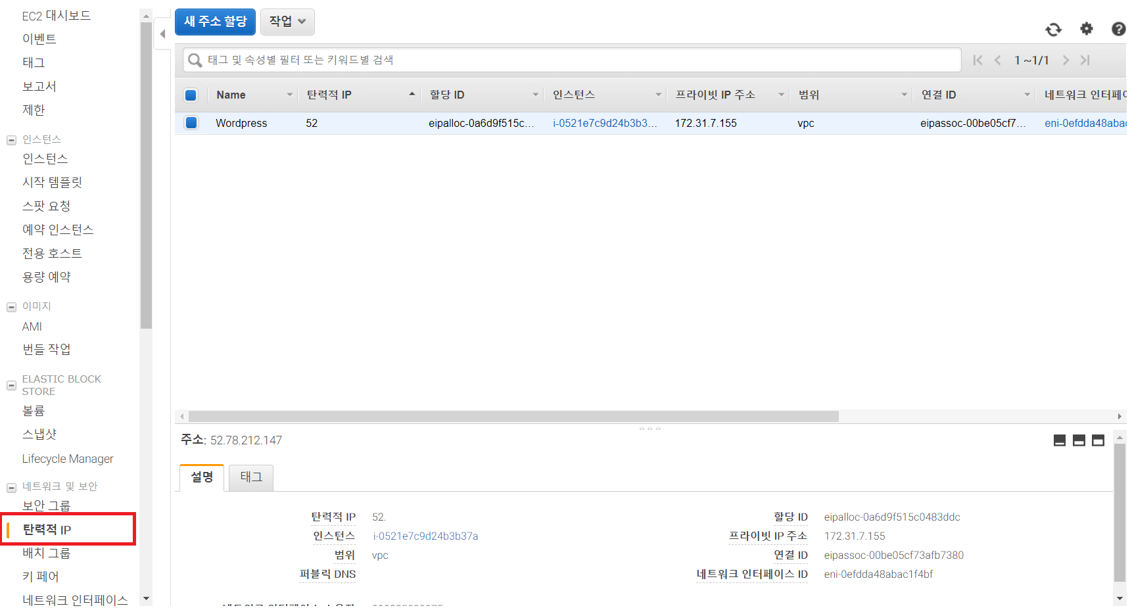Viewport: 1132px width, 610px height.
Task: Collapse the 인스턴스 sidebar section
Action: pyautogui.click(x=11, y=140)
